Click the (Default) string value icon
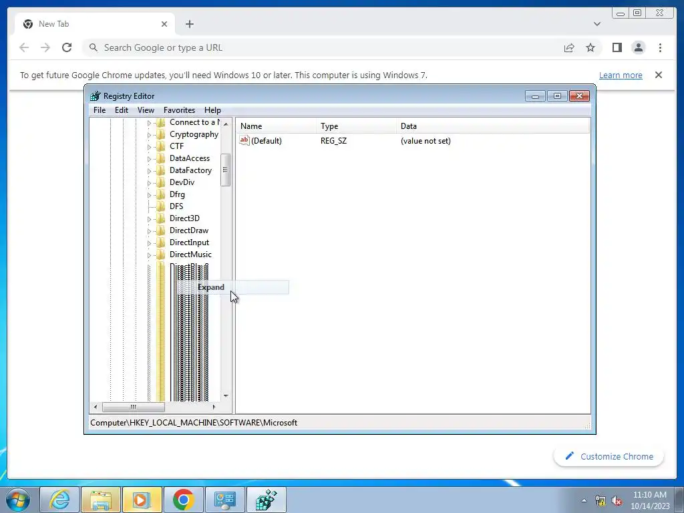The height and width of the screenshot is (513, 684). [x=244, y=140]
